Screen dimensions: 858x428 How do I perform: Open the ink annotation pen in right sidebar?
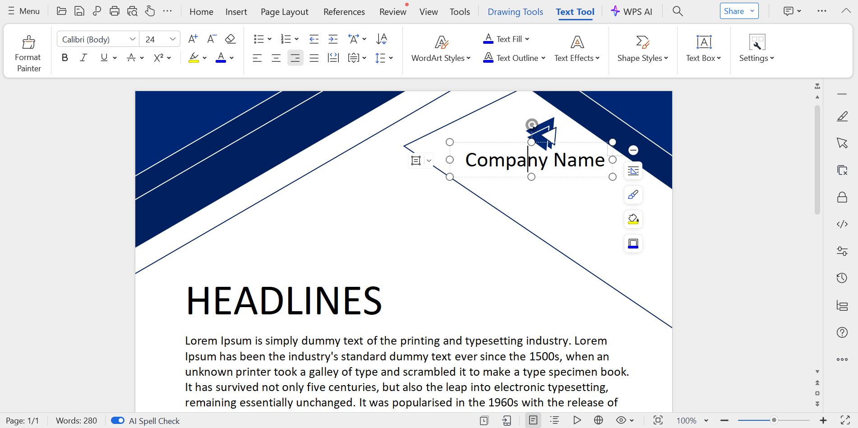[x=842, y=116]
